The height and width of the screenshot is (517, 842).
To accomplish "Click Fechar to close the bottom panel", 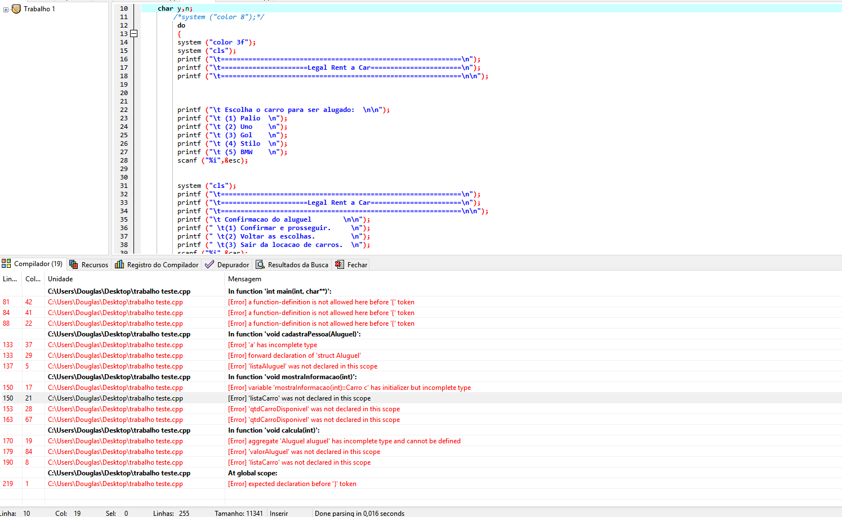I will 351,264.
